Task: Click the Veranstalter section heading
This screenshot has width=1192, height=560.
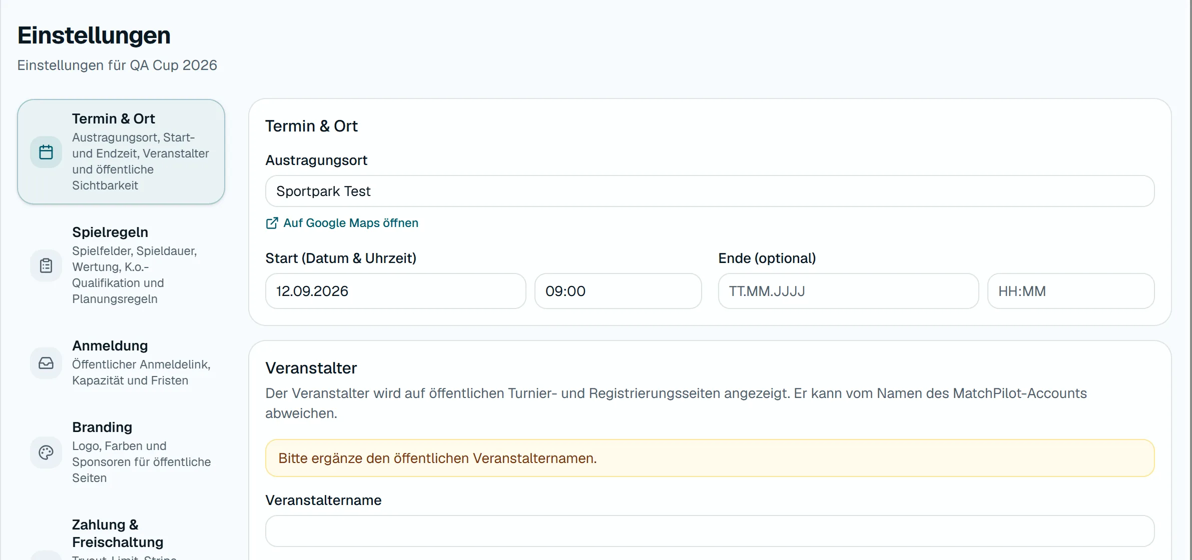Action: click(311, 368)
